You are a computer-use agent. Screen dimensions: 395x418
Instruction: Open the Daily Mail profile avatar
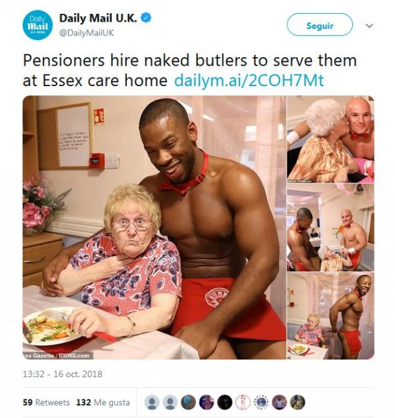pyautogui.click(x=37, y=25)
